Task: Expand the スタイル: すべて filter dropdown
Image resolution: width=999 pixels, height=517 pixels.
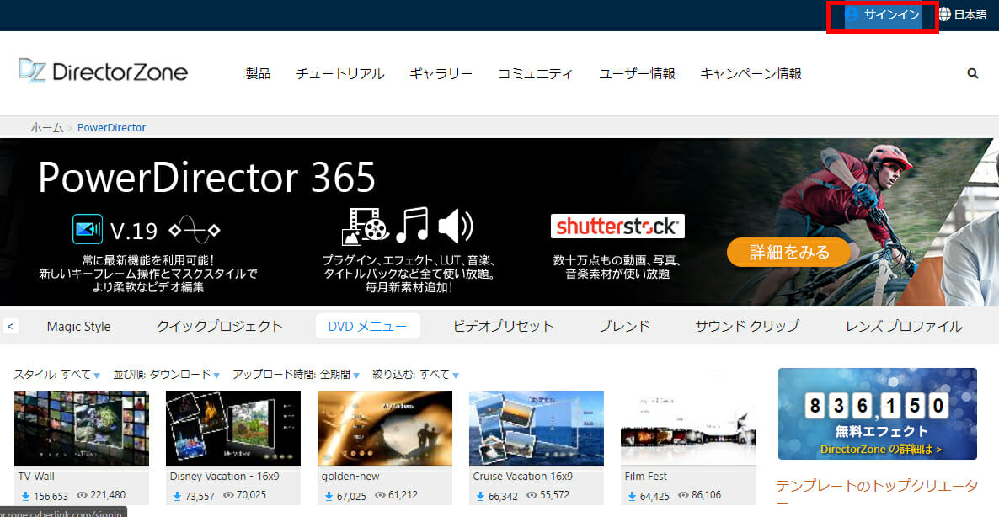Action: coord(56,375)
